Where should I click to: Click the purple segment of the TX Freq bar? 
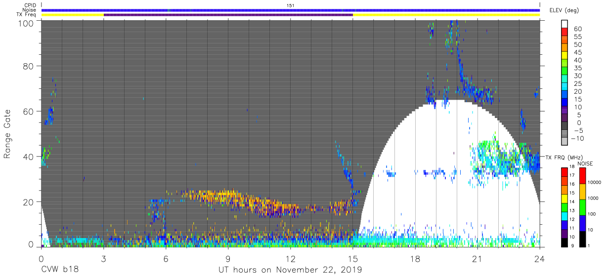coord(228,15)
